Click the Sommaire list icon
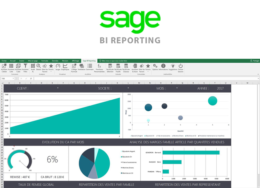Image resolution: width=260 pixels, height=188 pixels. tap(90, 67)
